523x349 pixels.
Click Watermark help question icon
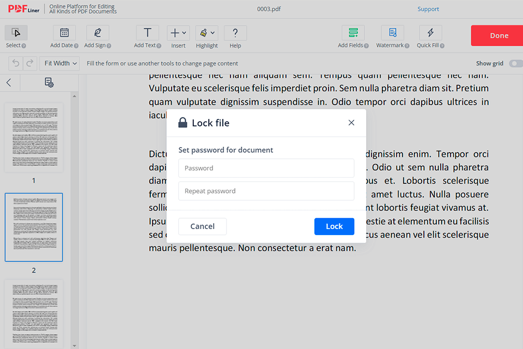[x=407, y=46]
